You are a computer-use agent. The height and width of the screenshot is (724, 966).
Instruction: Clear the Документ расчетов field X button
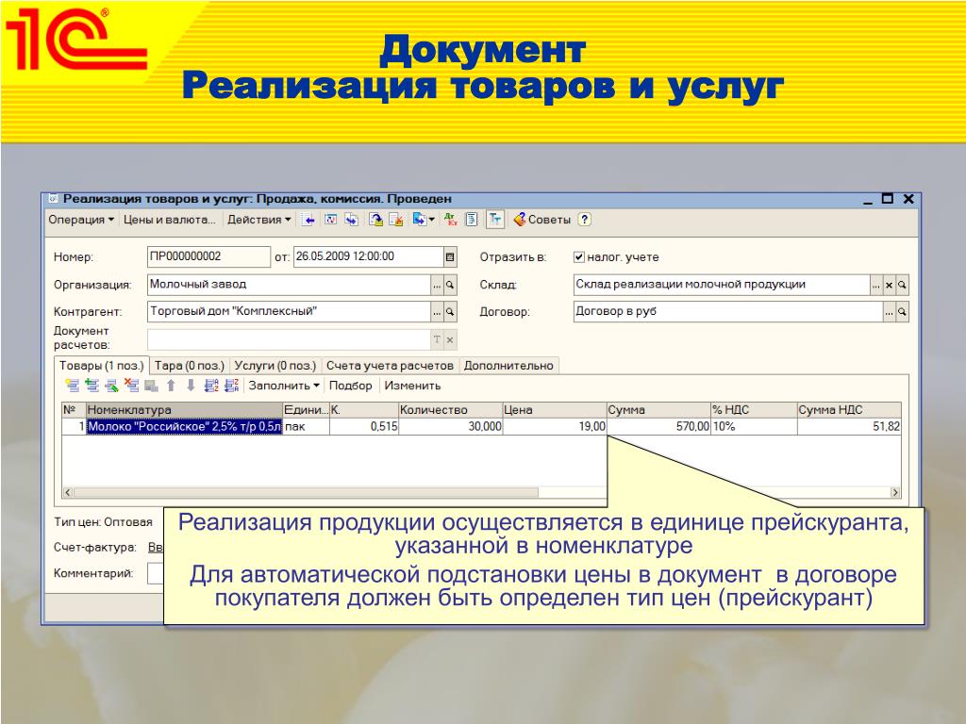point(450,339)
